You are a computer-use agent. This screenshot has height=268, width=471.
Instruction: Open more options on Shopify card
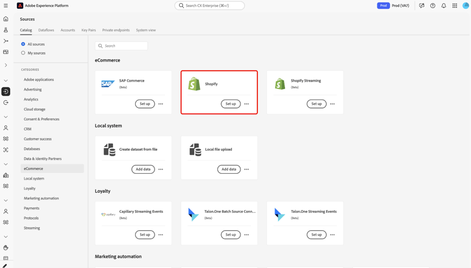pyautogui.click(x=247, y=104)
